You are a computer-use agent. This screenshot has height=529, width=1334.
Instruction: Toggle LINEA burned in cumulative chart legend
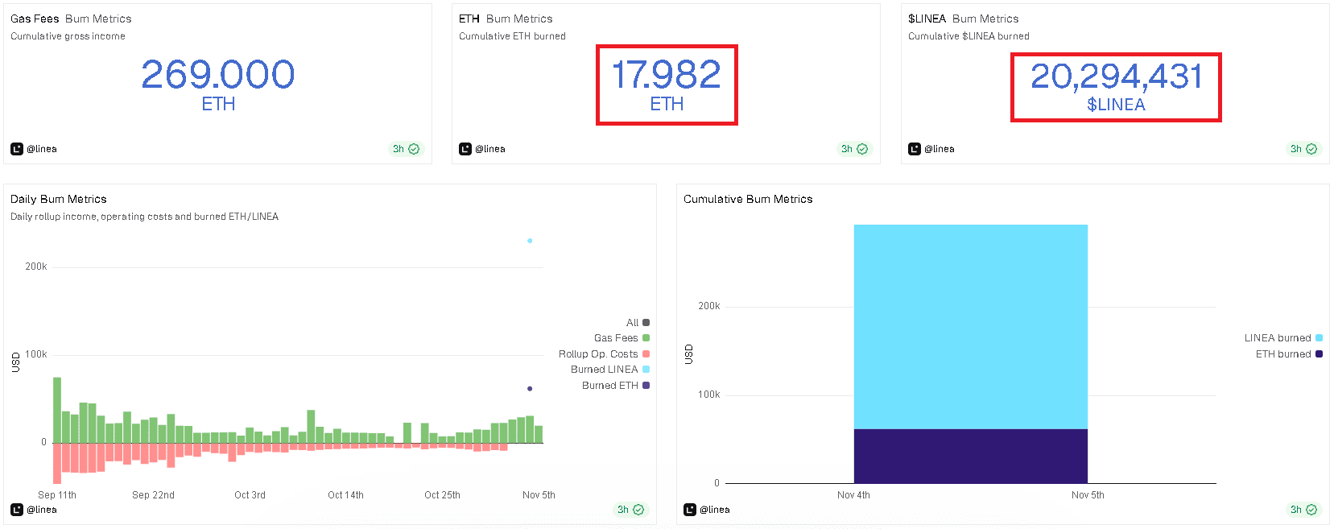pos(1283,338)
